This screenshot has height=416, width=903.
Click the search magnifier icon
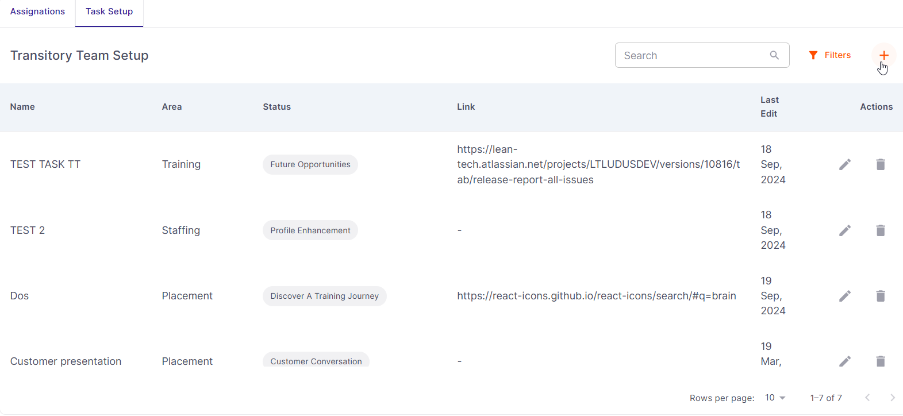(x=774, y=55)
